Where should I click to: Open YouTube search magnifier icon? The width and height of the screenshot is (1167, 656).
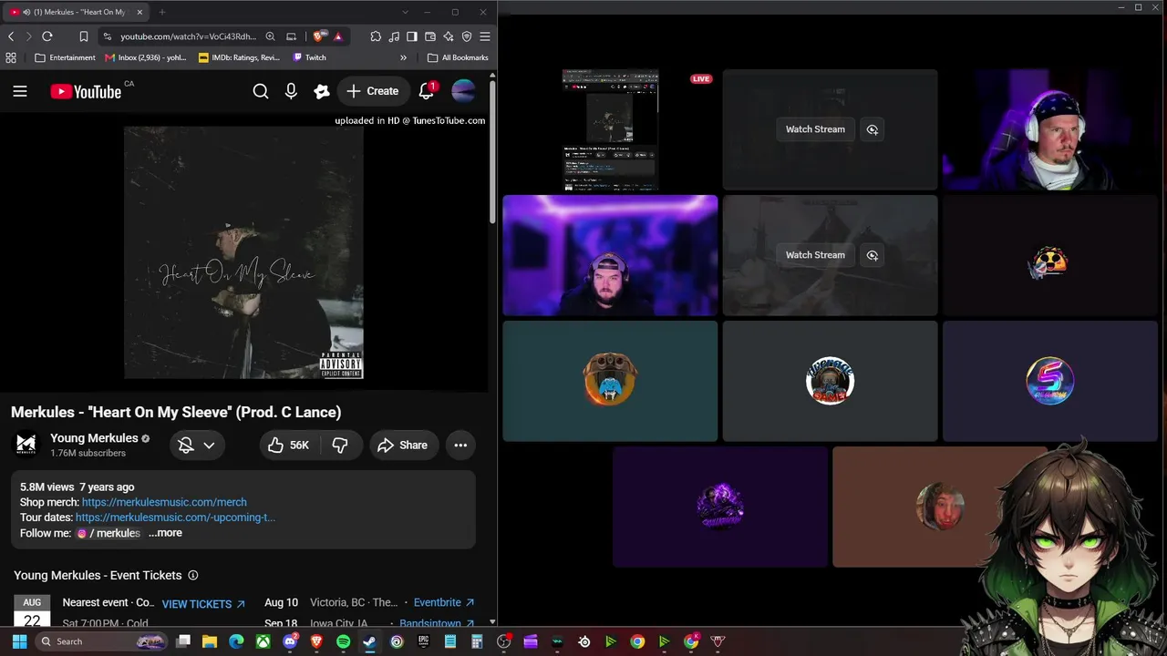coord(261,91)
